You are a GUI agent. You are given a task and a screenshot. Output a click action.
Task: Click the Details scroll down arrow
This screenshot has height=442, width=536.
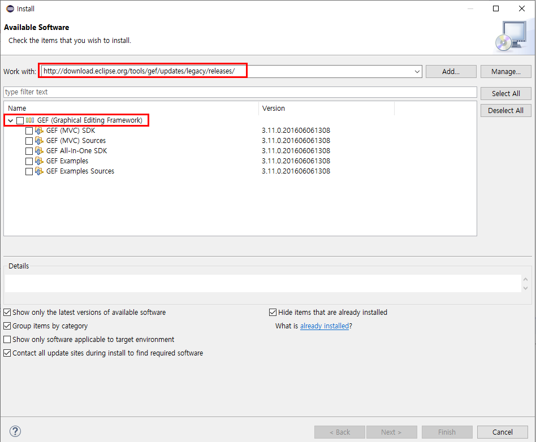click(x=525, y=288)
